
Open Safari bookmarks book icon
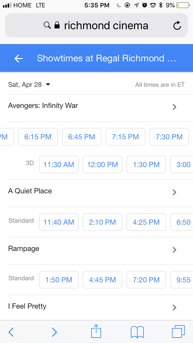point(137,332)
